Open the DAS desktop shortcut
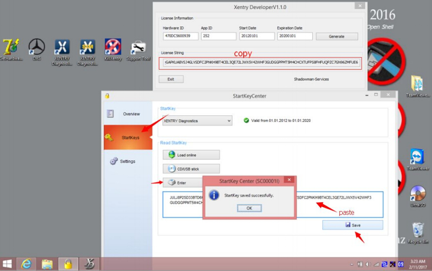 (36, 48)
